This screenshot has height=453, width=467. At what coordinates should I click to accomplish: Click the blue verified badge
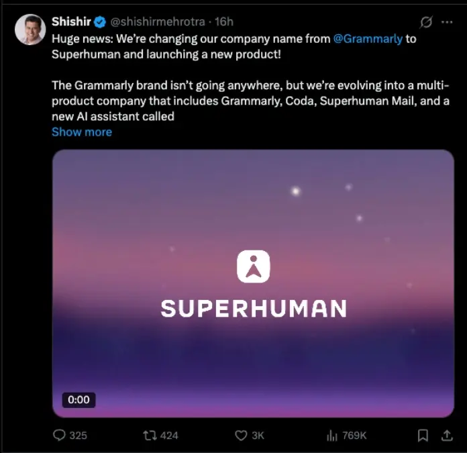99,22
